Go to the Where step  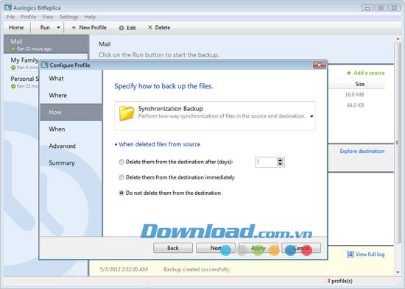[x=71, y=95]
